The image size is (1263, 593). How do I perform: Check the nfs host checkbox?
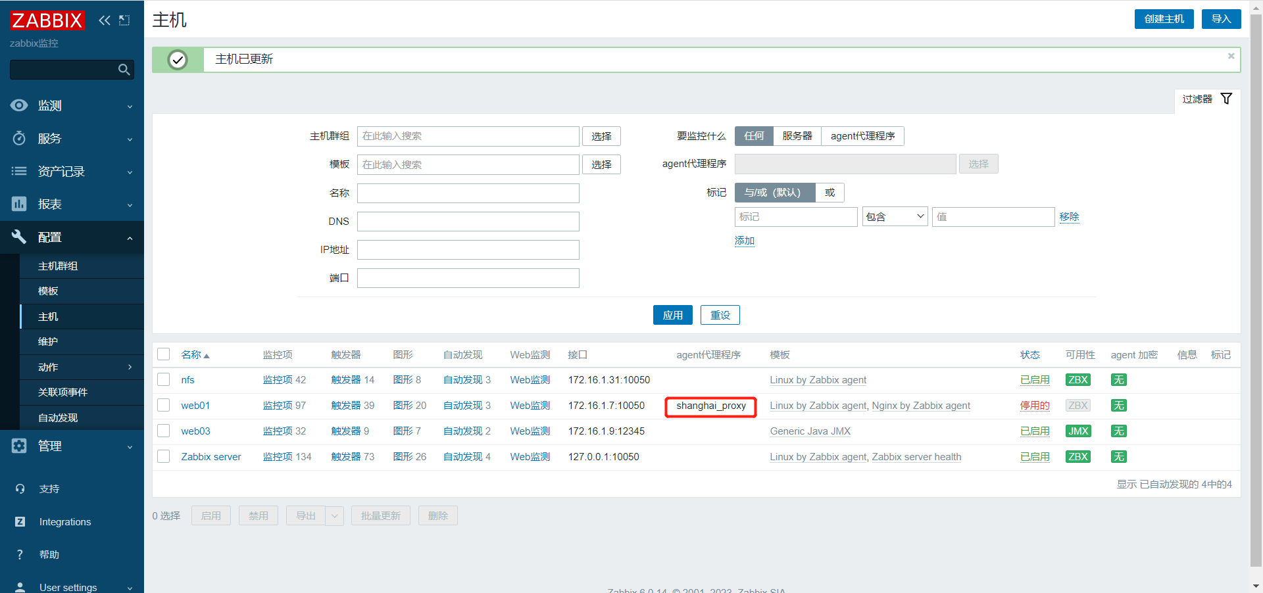(x=164, y=379)
